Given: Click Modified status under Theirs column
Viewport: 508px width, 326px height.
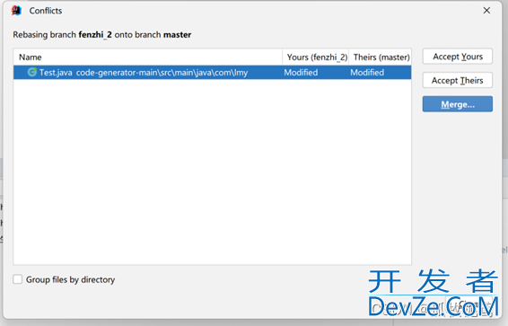Looking at the screenshot, I should pos(367,73).
